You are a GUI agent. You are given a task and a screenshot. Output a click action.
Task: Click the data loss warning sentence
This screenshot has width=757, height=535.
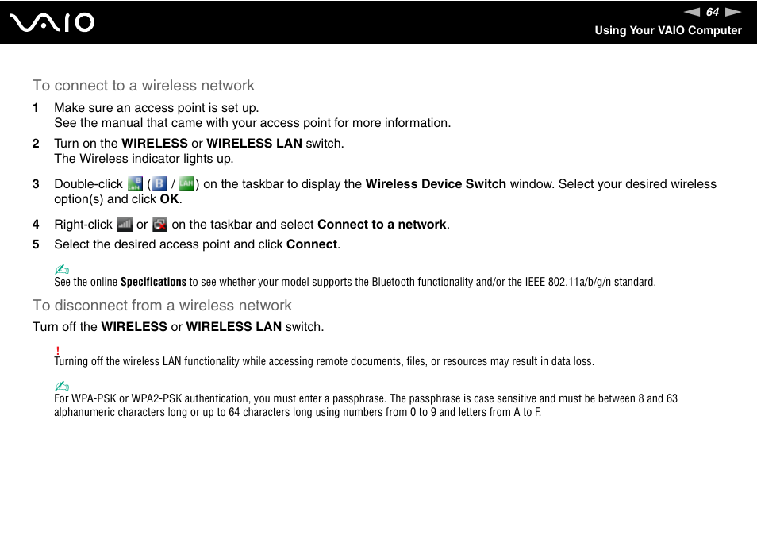[x=324, y=362]
